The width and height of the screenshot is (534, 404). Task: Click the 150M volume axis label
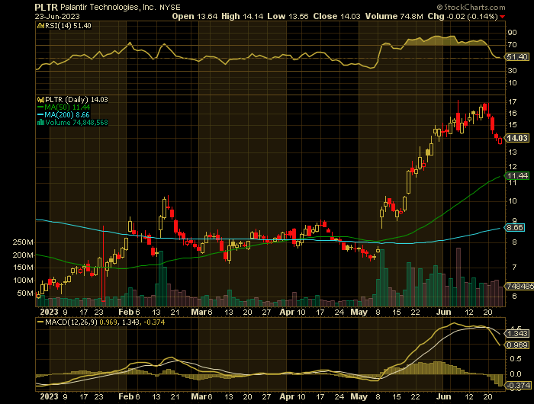pyautogui.click(x=23, y=268)
